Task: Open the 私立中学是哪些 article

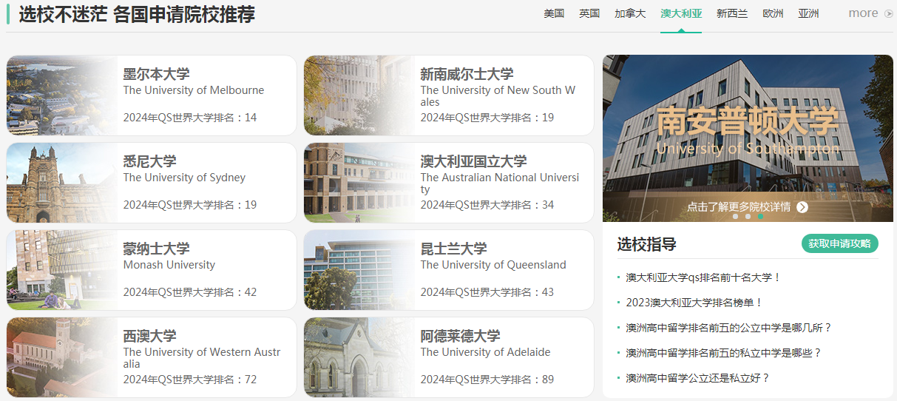Action: tap(723, 353)
